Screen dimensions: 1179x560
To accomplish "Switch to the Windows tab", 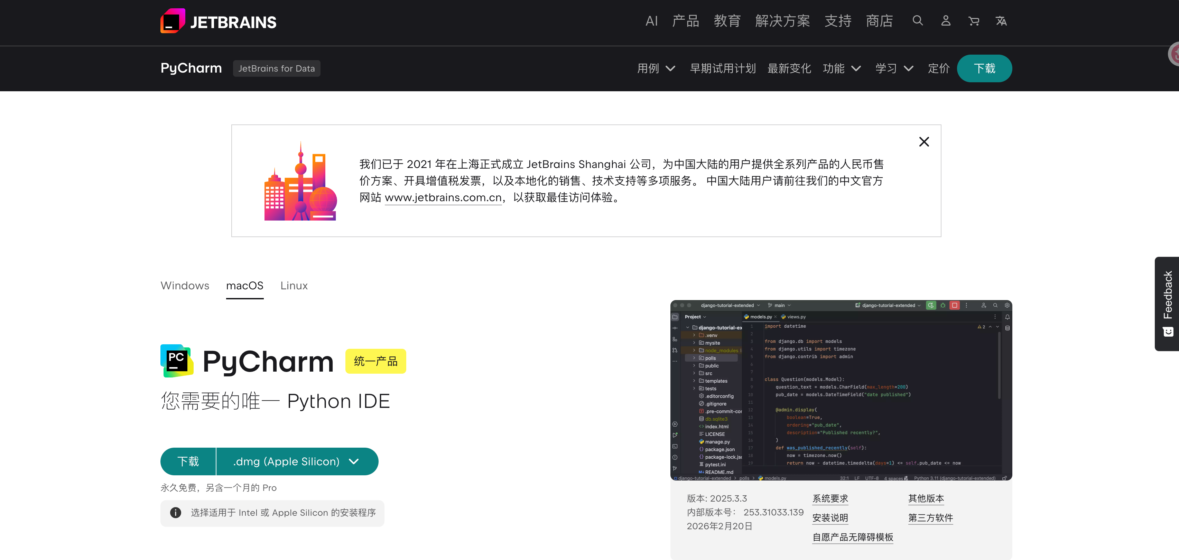I will [x=185, y=286].
